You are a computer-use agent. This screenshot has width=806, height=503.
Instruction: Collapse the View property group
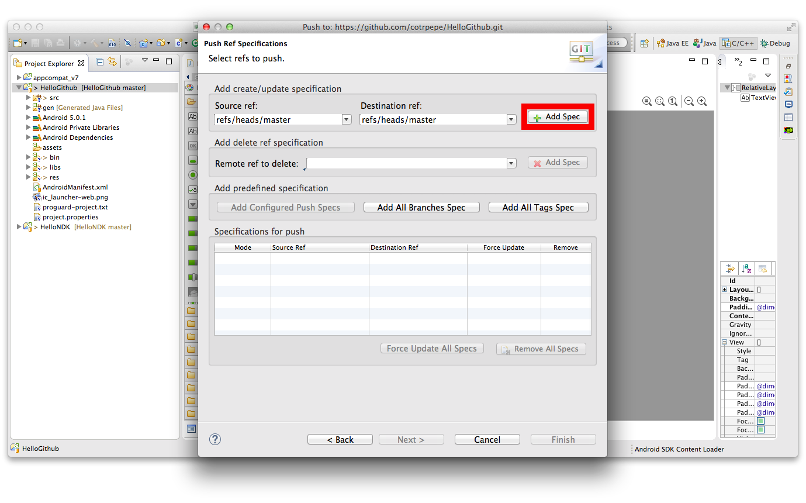[x=725, y=342]
